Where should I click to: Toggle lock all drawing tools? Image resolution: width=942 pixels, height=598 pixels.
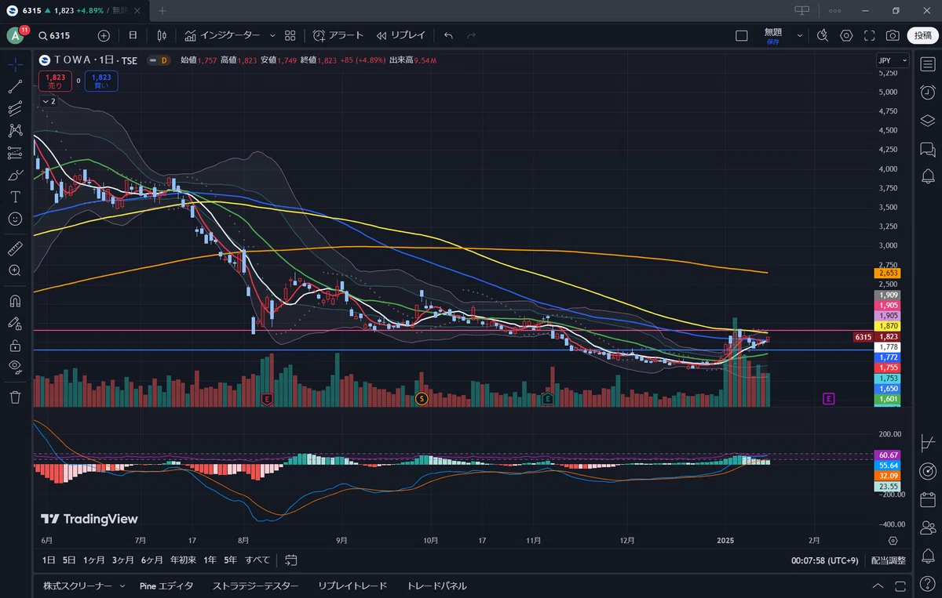[15, 345]
